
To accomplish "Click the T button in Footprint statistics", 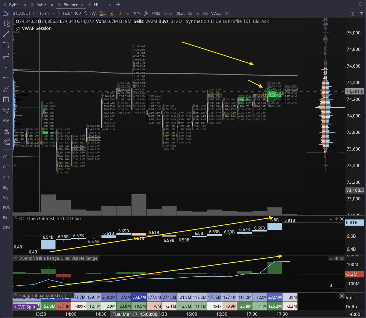I will tap(70, 295).
